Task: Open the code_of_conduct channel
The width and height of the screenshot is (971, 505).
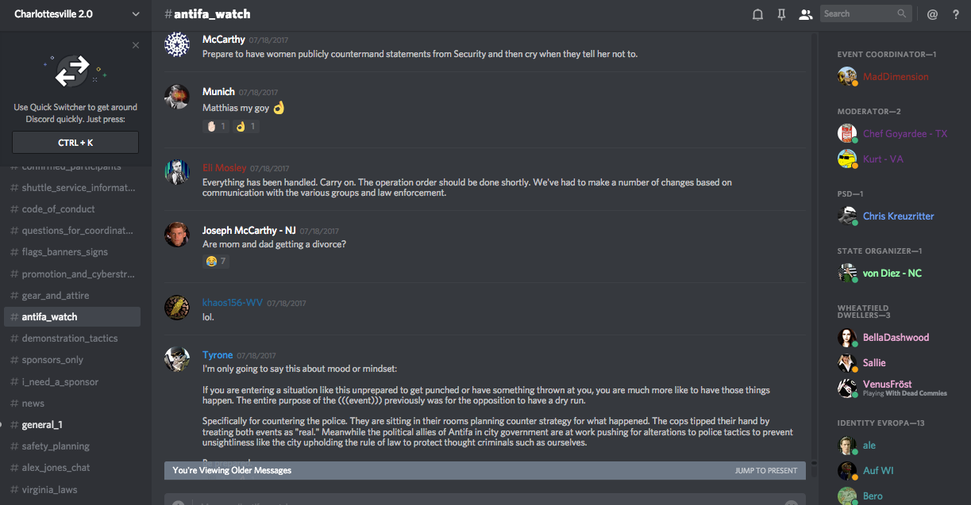Action: click(x=58, y=209)
